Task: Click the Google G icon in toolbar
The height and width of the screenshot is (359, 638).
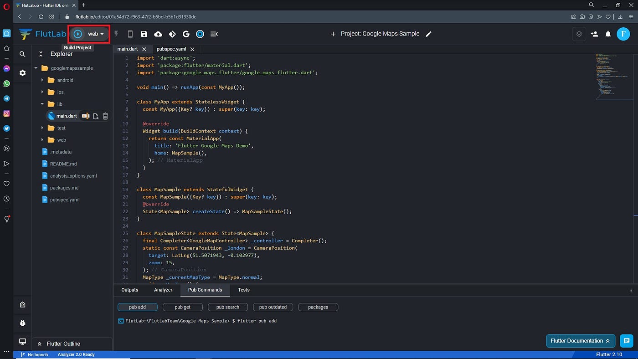Action: [186, 34]
